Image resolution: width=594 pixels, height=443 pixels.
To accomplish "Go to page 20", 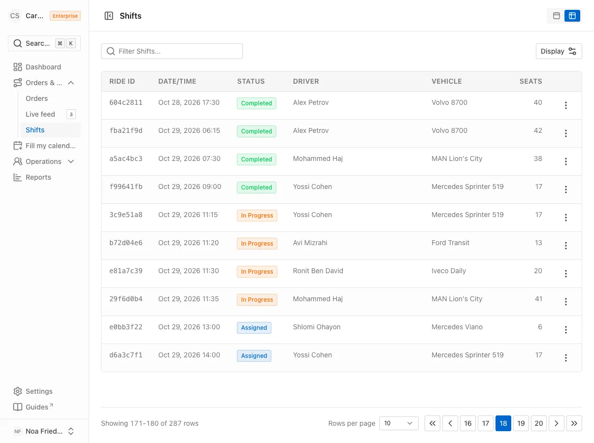I will click(x=539, y=423).
